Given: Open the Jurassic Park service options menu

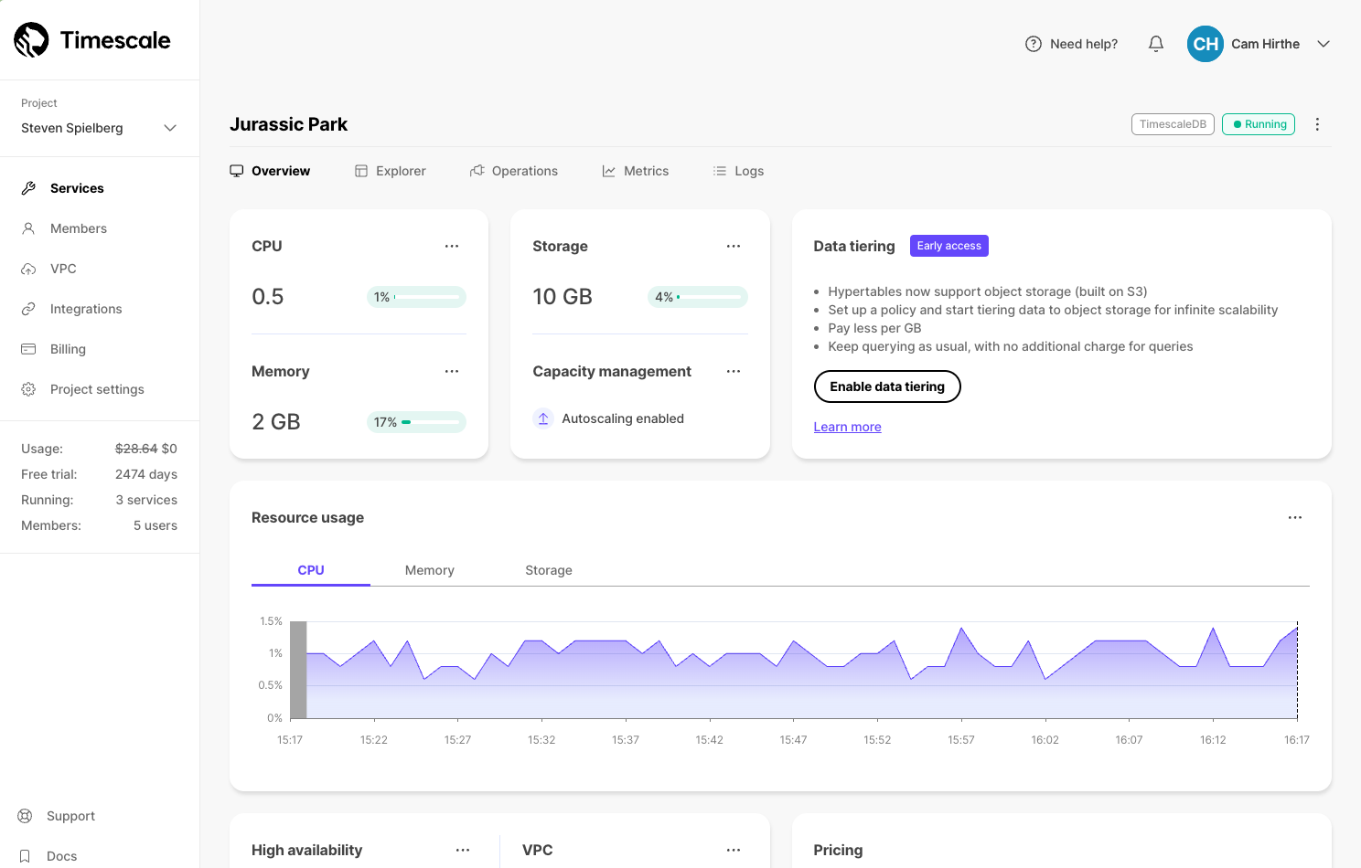Looking at the screenshot, I should pyautogui.click(x=1317, y=124).
